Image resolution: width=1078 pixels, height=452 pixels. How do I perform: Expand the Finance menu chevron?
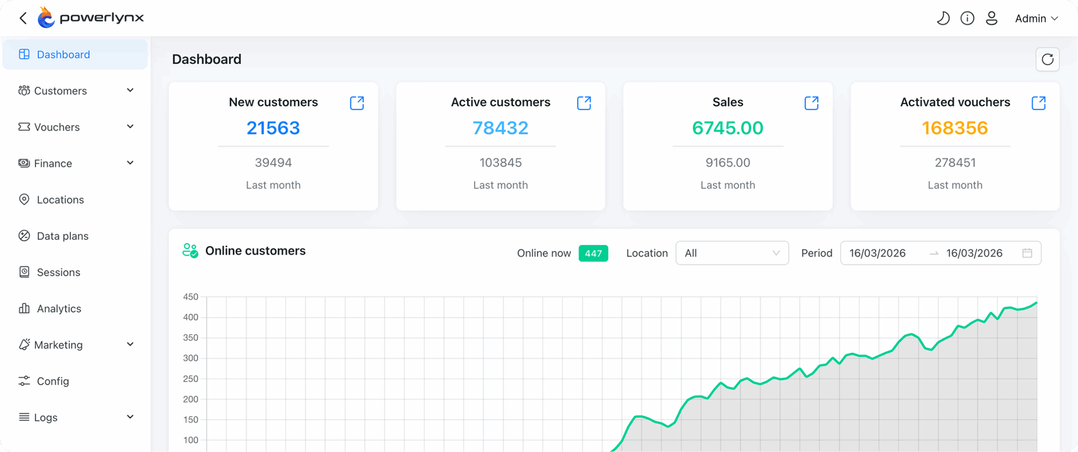click(130, 163)
